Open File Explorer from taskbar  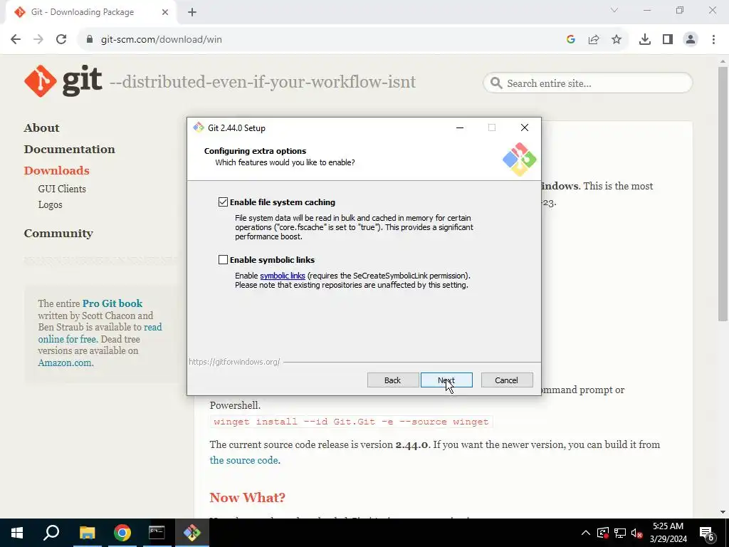87,533
